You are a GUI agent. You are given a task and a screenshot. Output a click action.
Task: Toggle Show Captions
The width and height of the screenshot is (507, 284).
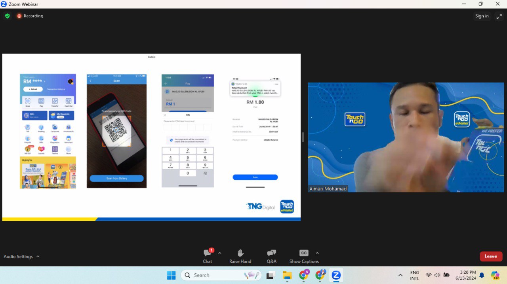click(x=304, y=256)
